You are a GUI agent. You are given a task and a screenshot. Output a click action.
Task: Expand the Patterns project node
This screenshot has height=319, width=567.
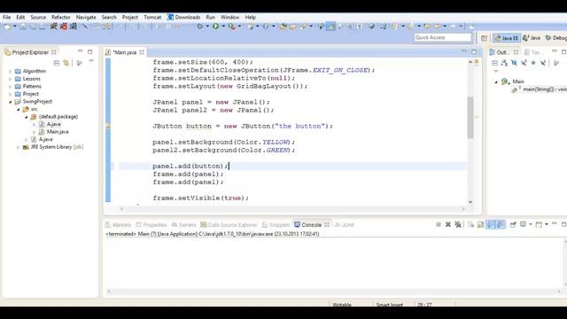tap(10, 87)
